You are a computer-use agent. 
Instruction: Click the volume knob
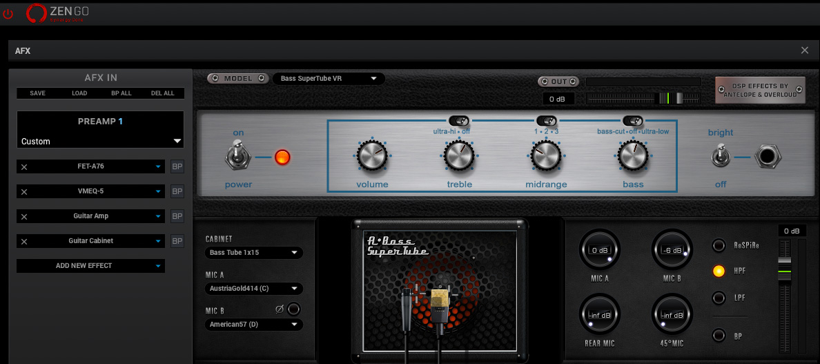(x=372, y=156)
